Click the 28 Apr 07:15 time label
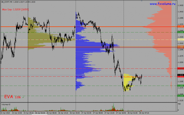This screenshot has width=184, height=115. click(x=144, y=113)
